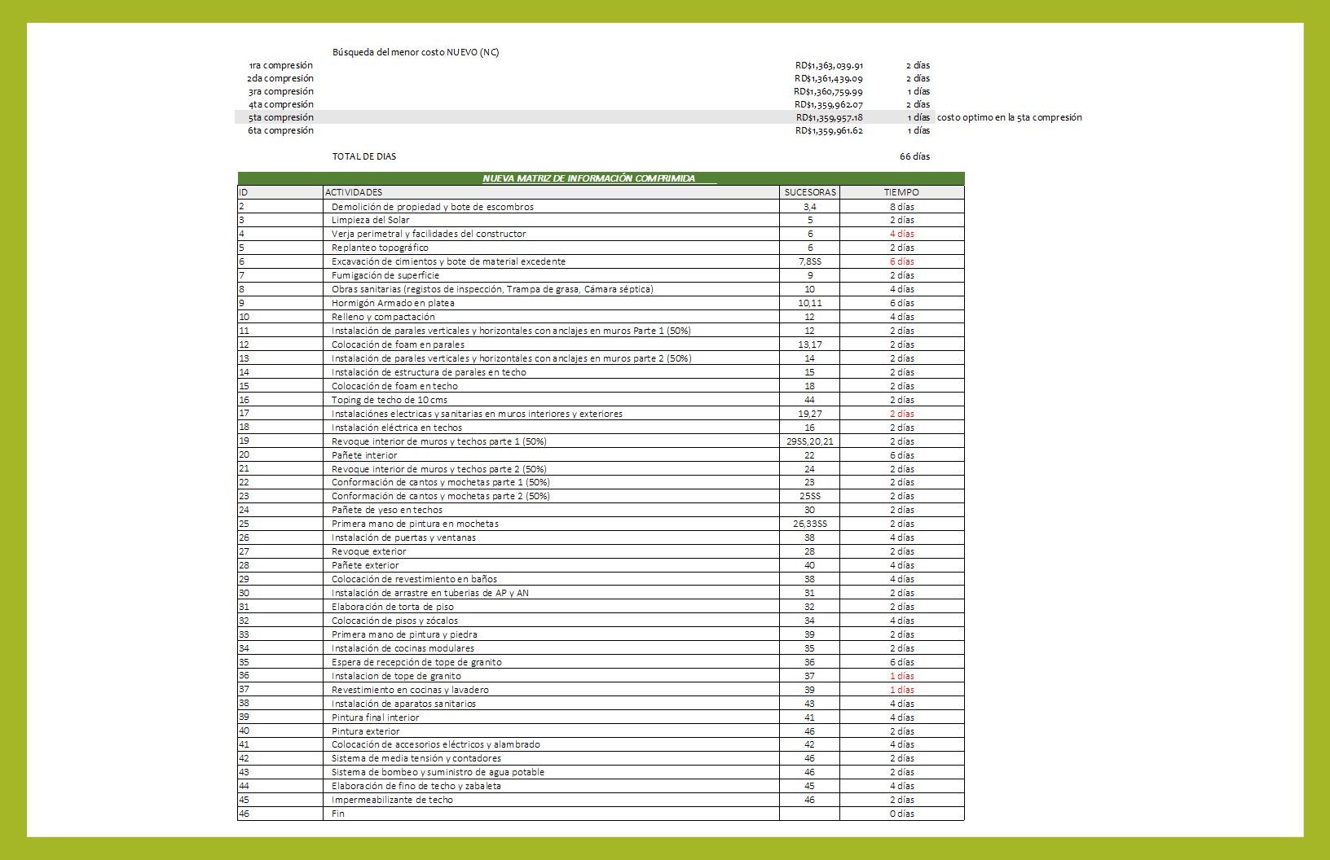Select 'Primera mano de pintura en mochetas' cell
Image resolution: width=1330 pixels, height=860 pixels.
pyautogui.click(x=551, y=524)
